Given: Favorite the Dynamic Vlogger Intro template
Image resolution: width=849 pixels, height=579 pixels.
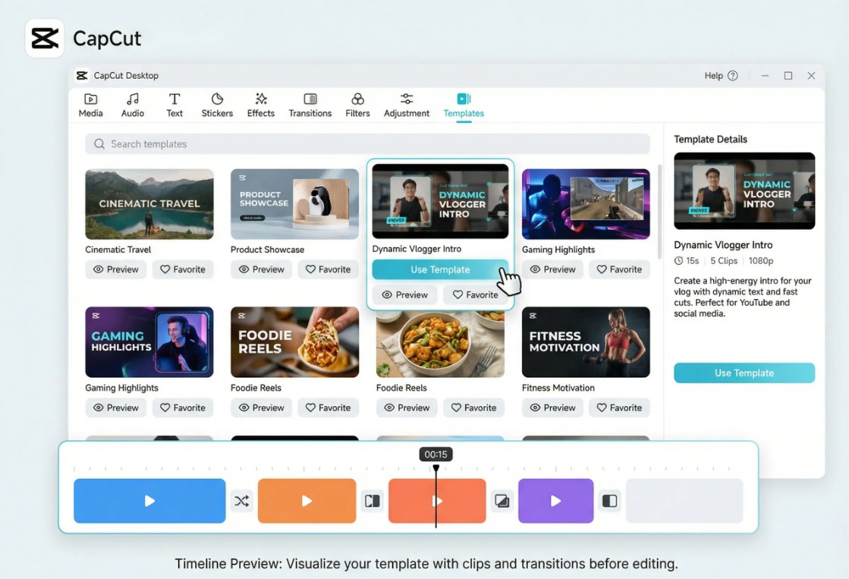Looking at the screenshot, I should (x=476, y=294).
